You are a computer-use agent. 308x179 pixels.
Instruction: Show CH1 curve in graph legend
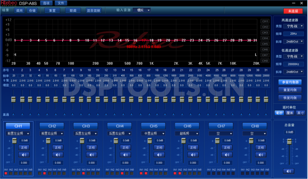tap(265, 21)
